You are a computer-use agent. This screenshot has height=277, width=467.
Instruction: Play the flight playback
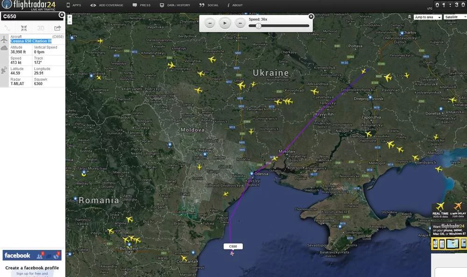tap(225, 23)
